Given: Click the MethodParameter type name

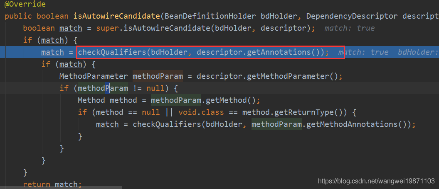Looking at the screenshot, I should (94, 76).
